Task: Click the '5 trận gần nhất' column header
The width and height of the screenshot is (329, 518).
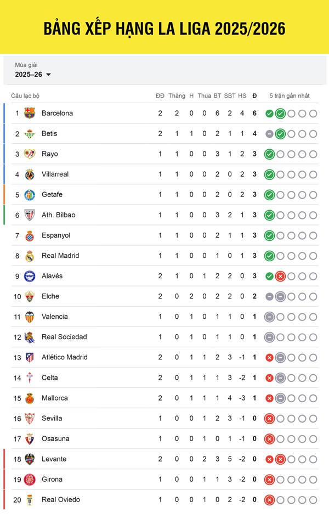Action: (x=290, y=95)
